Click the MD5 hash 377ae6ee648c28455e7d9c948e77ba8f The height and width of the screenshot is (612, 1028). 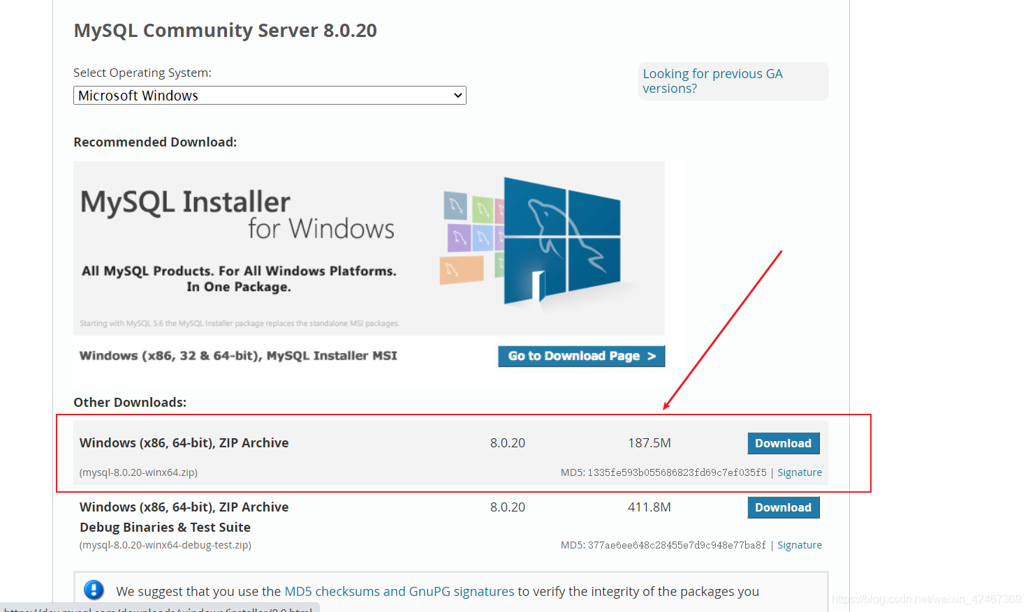(677, 545)
